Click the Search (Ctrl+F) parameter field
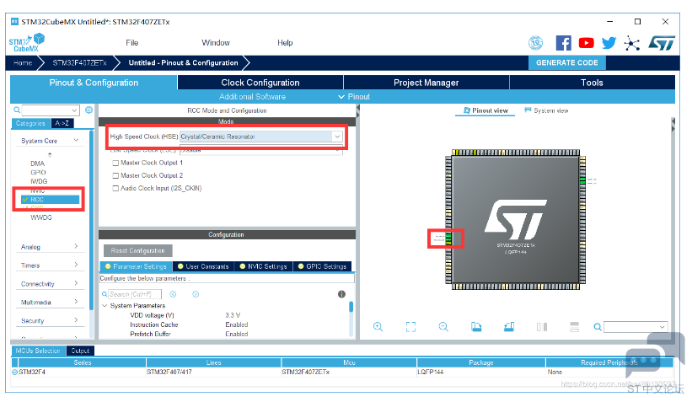 pyautogui.click(x=133, y=294)
